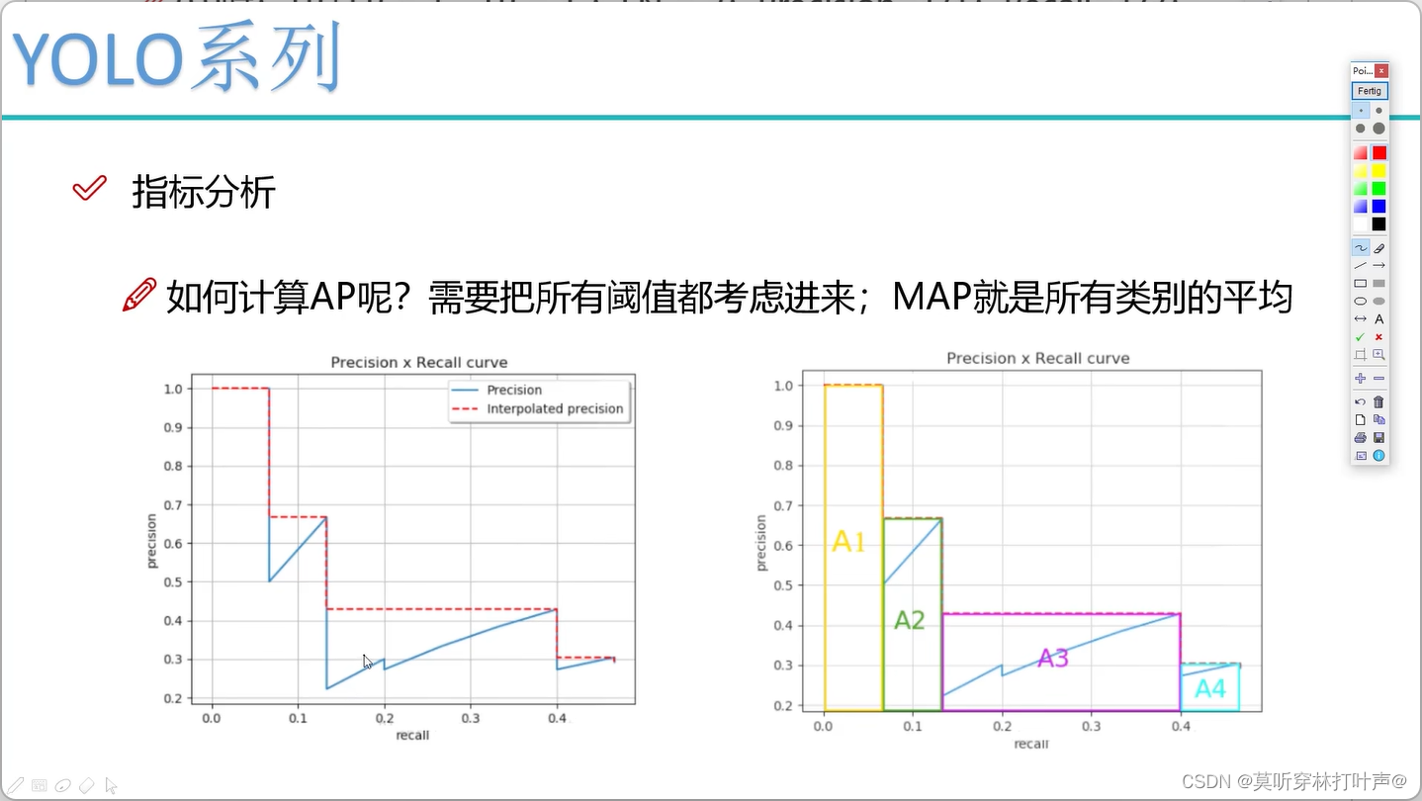Click the slideshow arrow cursor icon
The image size is (1422, 801).
pyautogui.click(x=111, y=786)
